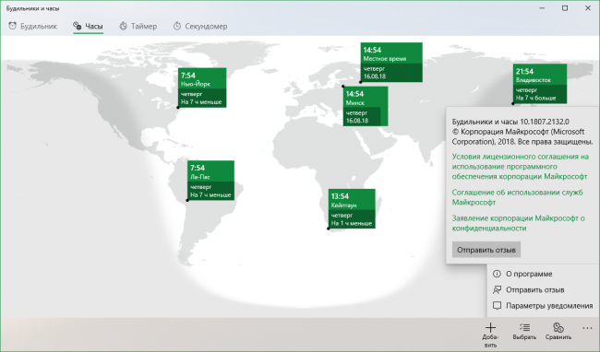
Task: Open the three-dots more options menu
Action: click(x=587, y=328)
